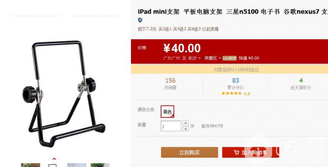Open the 芙蓉区 district dropdown
This screenshot has width=328, height=167.
[x=213, y=58]
